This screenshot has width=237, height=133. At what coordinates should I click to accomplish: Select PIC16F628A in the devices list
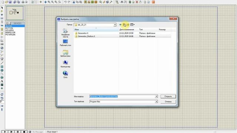pyautogui.click(x=10, y=34)
